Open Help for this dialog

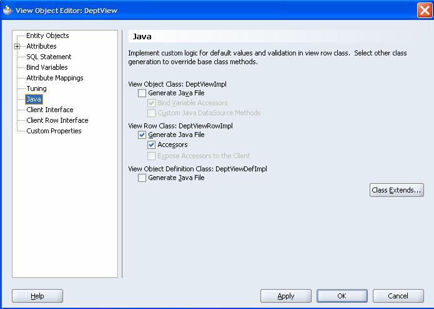pyautogui.click(x=37, y=296)
